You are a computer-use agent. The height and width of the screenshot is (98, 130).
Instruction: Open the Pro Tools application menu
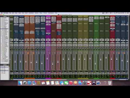[6, 13]
